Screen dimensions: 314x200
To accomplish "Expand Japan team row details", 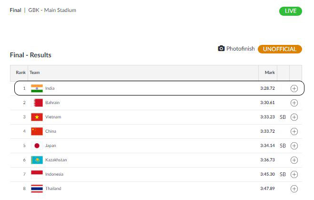I will (x=294, y=146).
